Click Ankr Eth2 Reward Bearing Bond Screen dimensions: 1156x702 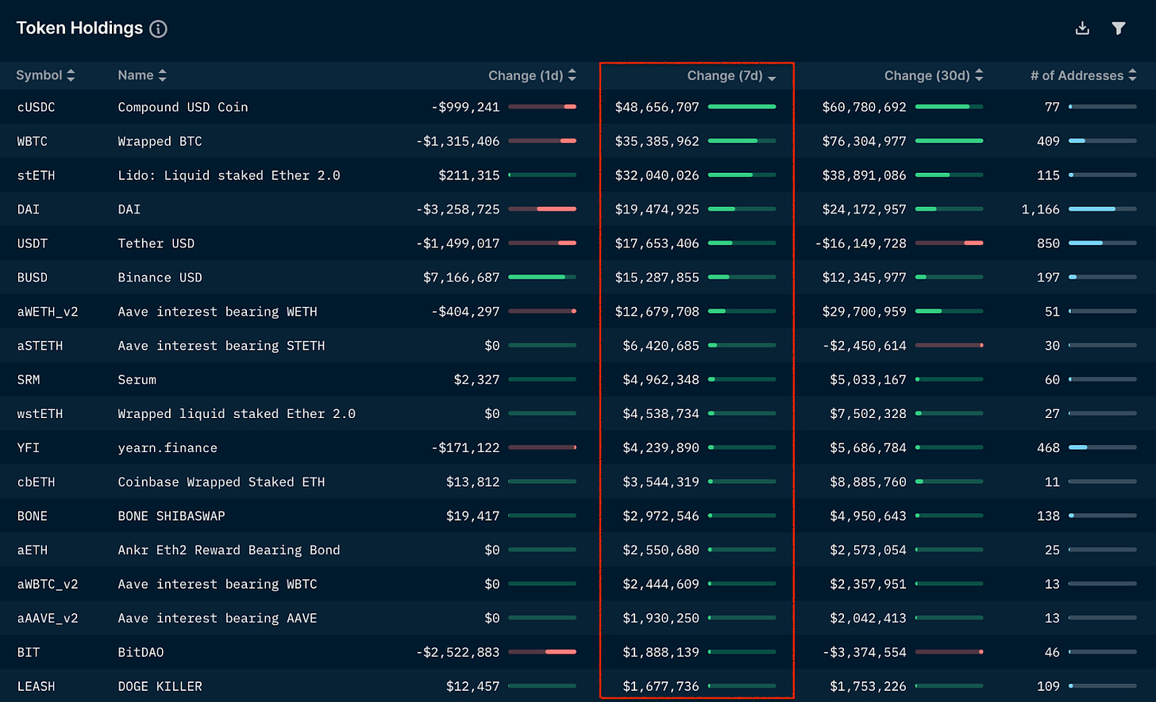point(229,550)
